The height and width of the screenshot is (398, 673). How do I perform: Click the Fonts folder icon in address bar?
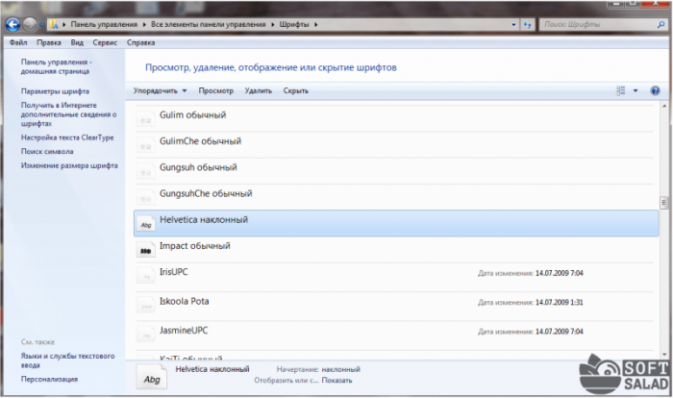[x=54, y=24]
